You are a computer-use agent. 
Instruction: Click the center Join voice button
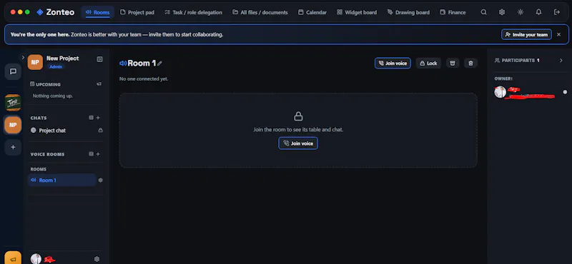point(298,143)
